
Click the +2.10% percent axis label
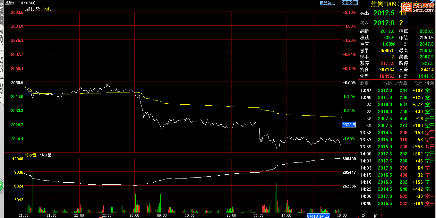(x=349, y=12)
